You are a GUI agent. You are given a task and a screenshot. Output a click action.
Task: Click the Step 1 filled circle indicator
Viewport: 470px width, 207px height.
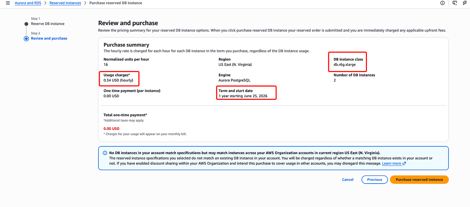point(26,24)
